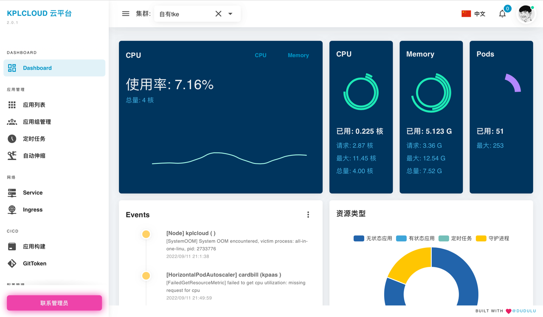Click 已用: 51 pods value
The width and height of the screenshot is (543, 317).
coord(490,132)
